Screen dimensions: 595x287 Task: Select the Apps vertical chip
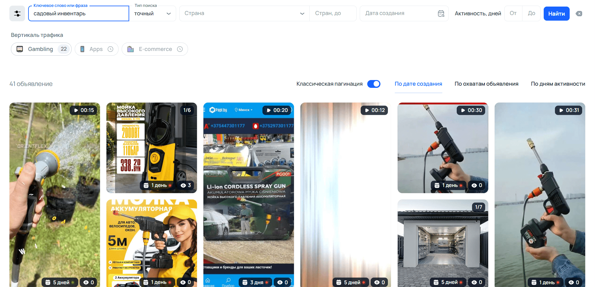[x=96, y=49]
